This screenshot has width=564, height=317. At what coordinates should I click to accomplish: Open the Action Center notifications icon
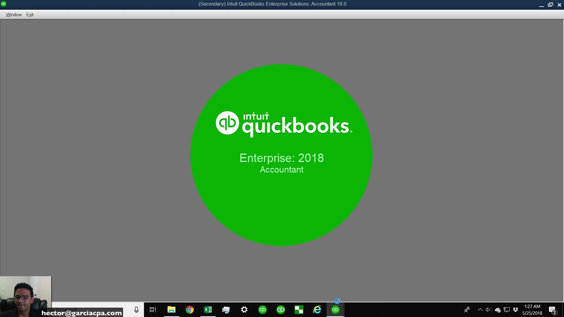pyautogui.click(x=553, y=310)
